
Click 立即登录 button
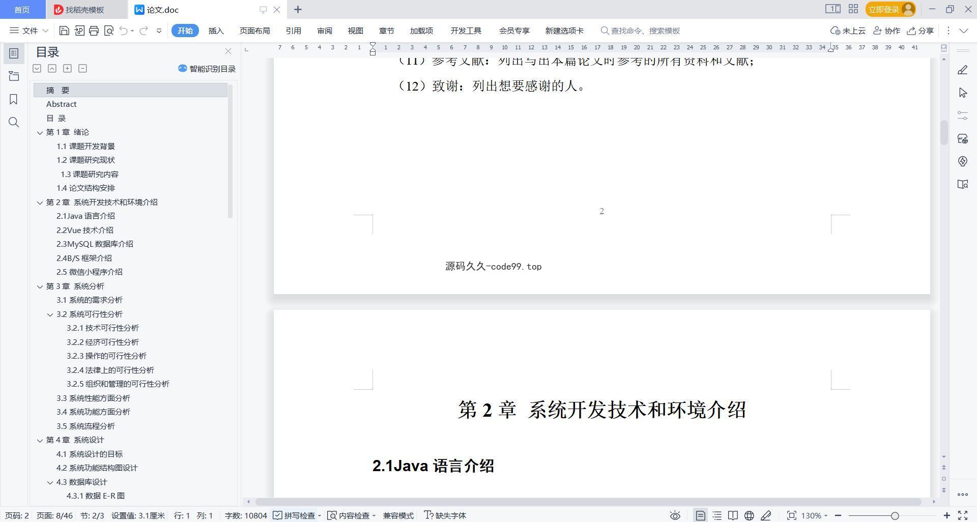point(890,9)
